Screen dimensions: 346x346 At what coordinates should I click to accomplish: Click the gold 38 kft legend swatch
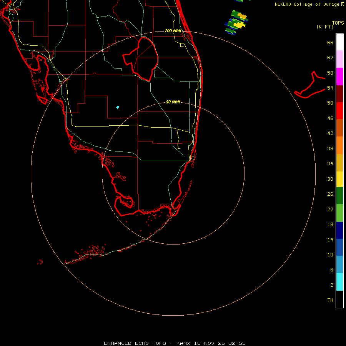point(339,163)
